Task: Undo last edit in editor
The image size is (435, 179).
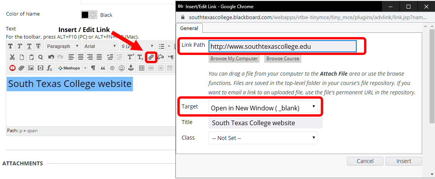Action: 51,57
